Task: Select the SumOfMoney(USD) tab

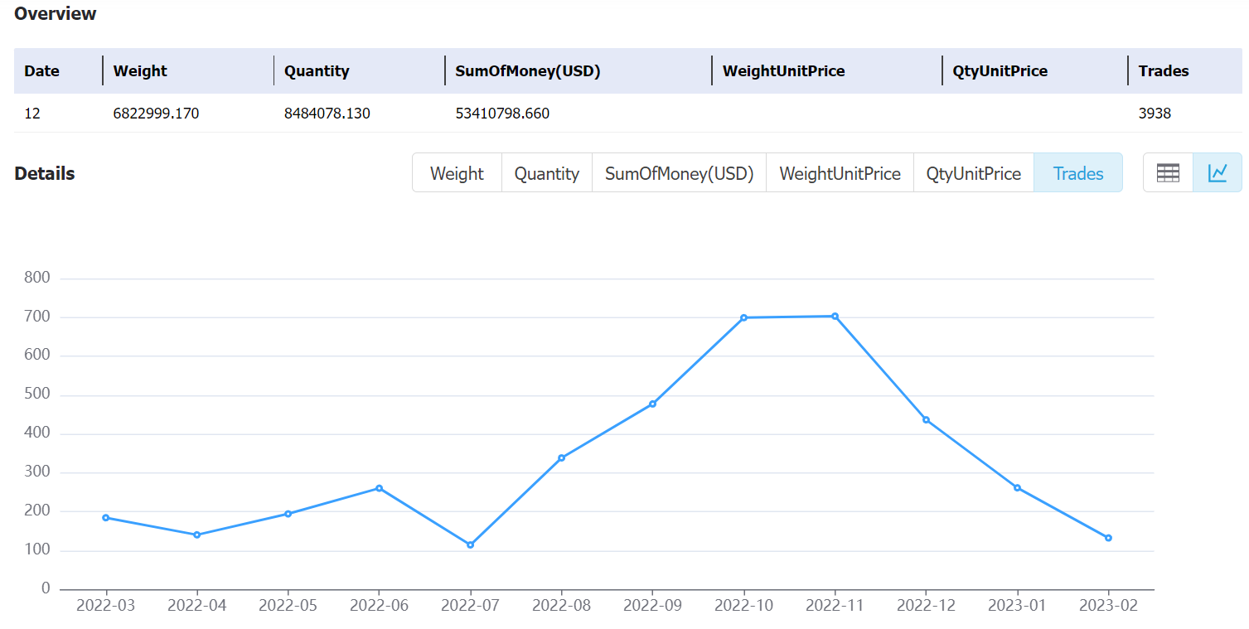Action: 679,173
